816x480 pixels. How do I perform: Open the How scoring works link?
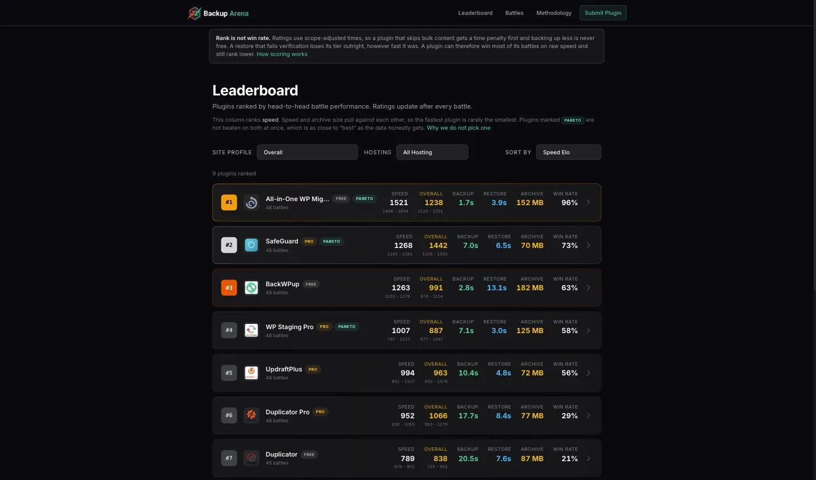(282, 54)
